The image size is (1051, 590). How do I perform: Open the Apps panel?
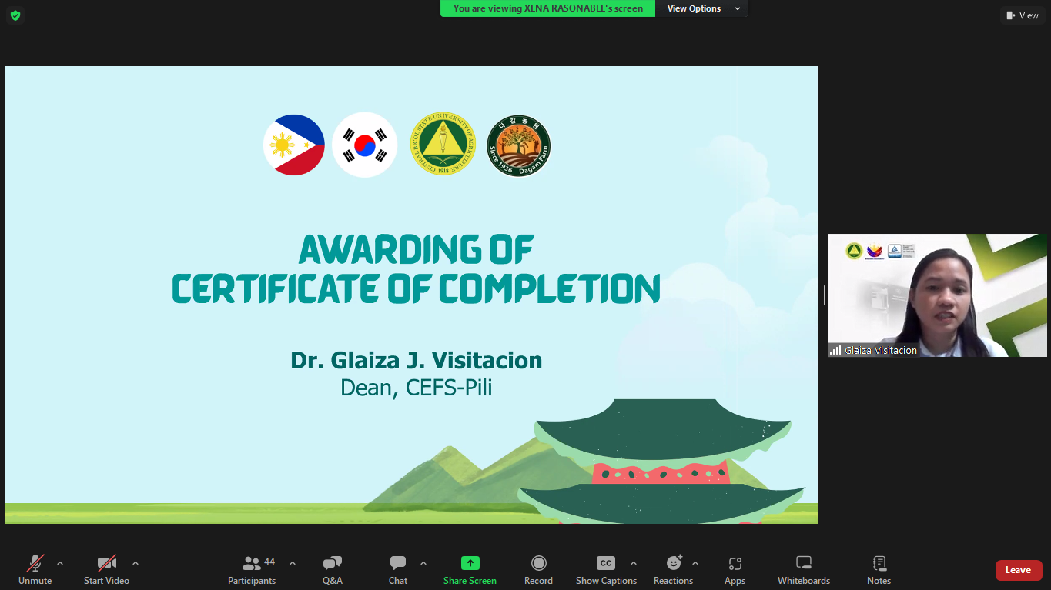click(x=735, y=570)
